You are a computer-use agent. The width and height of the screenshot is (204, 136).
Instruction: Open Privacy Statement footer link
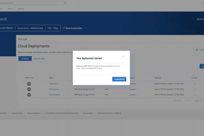pos(34,113)
